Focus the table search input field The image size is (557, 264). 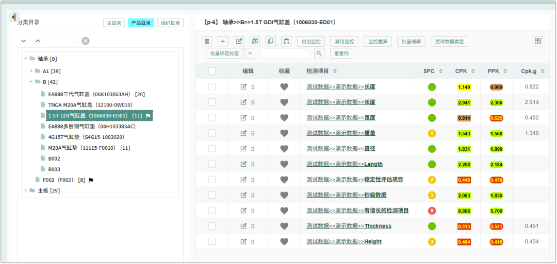point(285,54)
